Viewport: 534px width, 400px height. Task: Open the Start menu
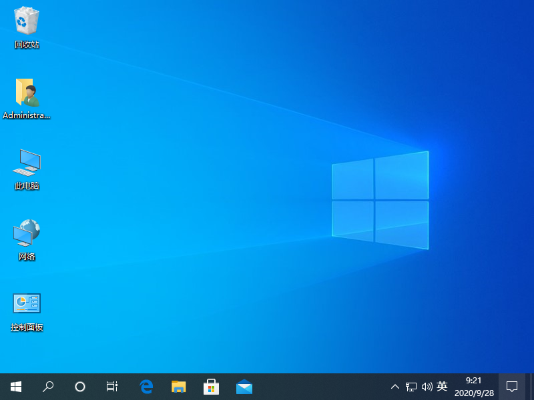point(16,387)
